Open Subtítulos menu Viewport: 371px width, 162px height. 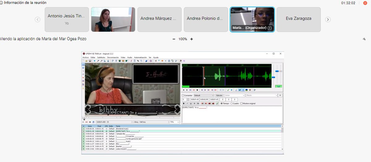pyautogui.click(x=101, y=57)
